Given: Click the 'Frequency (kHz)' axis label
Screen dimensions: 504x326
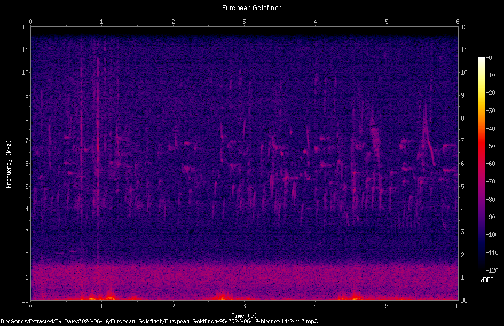Looking at the screenshot, I should [9, 164].
